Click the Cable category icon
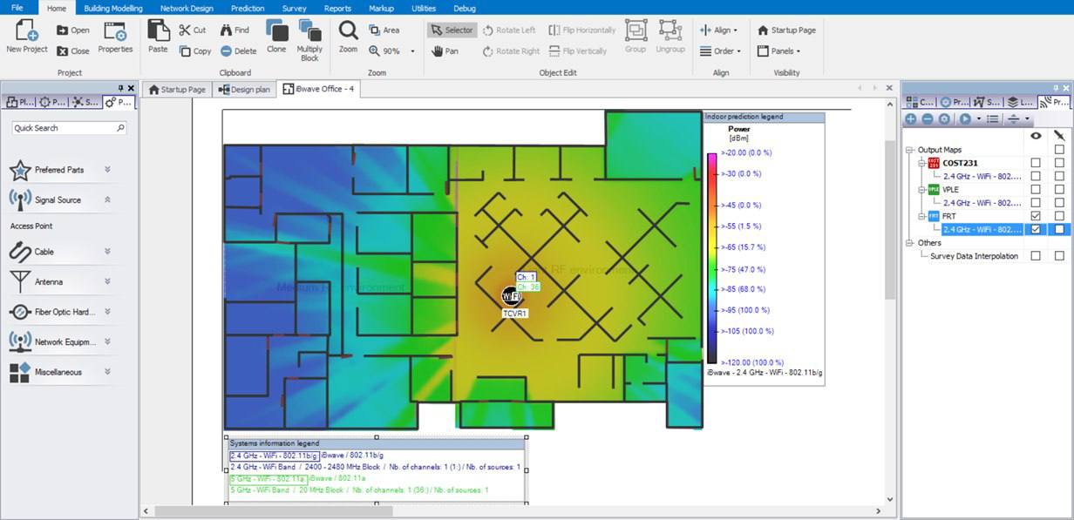The height and width of the screenshot is (520, 1074). tap(20, 252)
